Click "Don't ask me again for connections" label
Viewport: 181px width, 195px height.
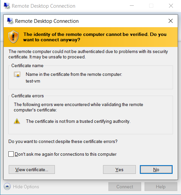[x=66, y=154]
